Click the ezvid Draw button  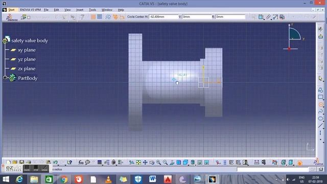point(44,168)
